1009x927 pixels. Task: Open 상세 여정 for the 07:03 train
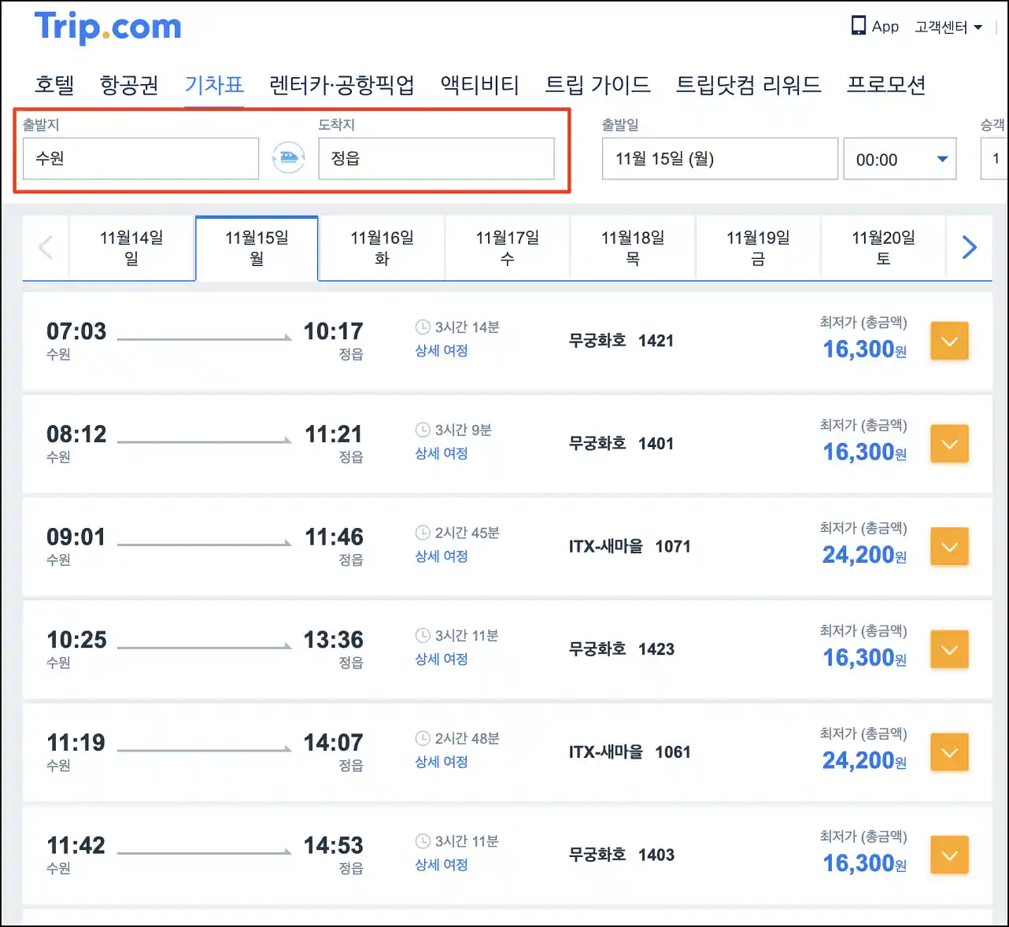(442, 351)
